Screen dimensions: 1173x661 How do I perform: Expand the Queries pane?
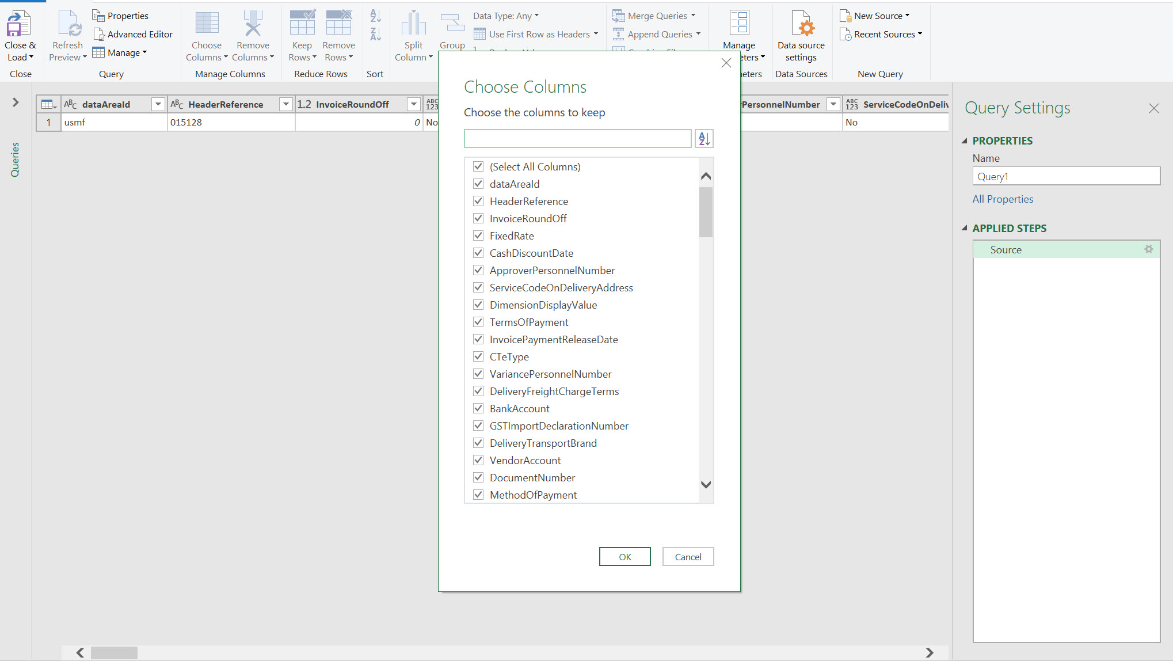point(16,102)
